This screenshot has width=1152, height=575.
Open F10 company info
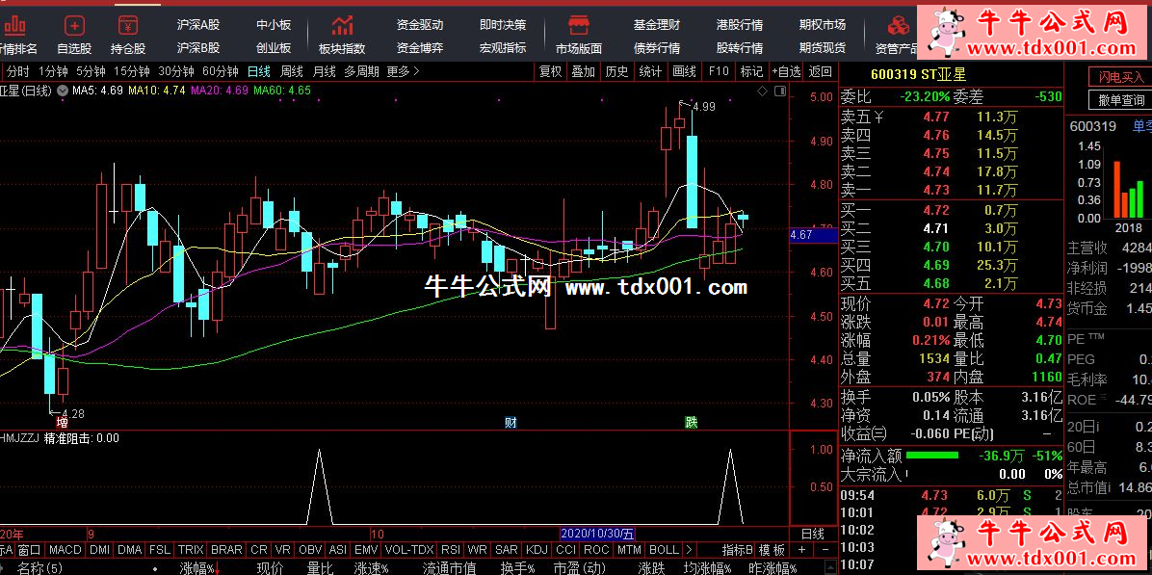click(719, 71)
